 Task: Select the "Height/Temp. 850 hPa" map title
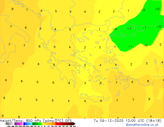[20, 121]
